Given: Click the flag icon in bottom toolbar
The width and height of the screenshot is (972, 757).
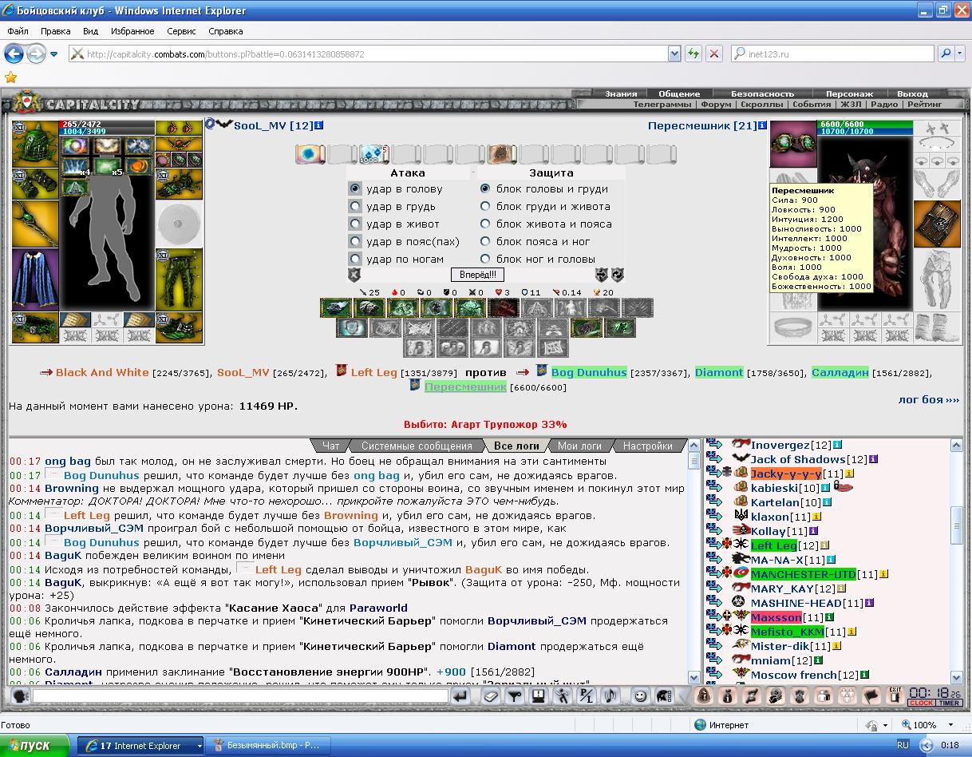Looking at the screenshot, I should pyautogui.click(x=873, y=696).
